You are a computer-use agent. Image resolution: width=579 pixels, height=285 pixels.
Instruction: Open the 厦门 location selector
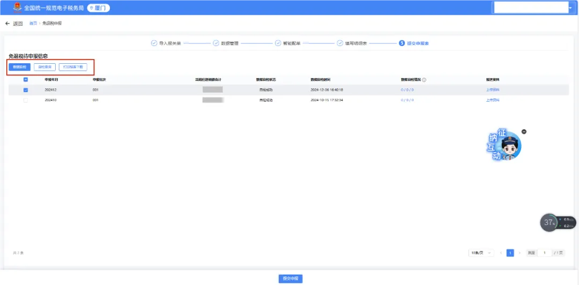click(99, 7)
